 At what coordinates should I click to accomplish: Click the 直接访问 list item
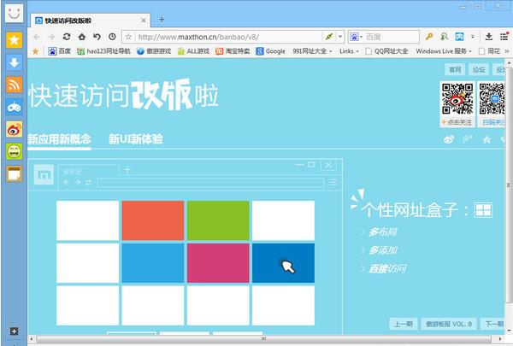[x=387, y=268]
